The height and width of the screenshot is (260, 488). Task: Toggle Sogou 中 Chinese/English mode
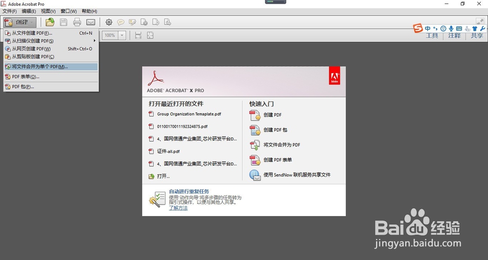pyautogui.click(x=427, y=29)
